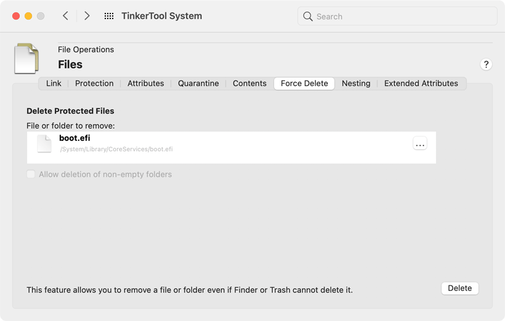The image size is (505, 321).
Task: Click the File Operations label
Action: coord(86,50)
